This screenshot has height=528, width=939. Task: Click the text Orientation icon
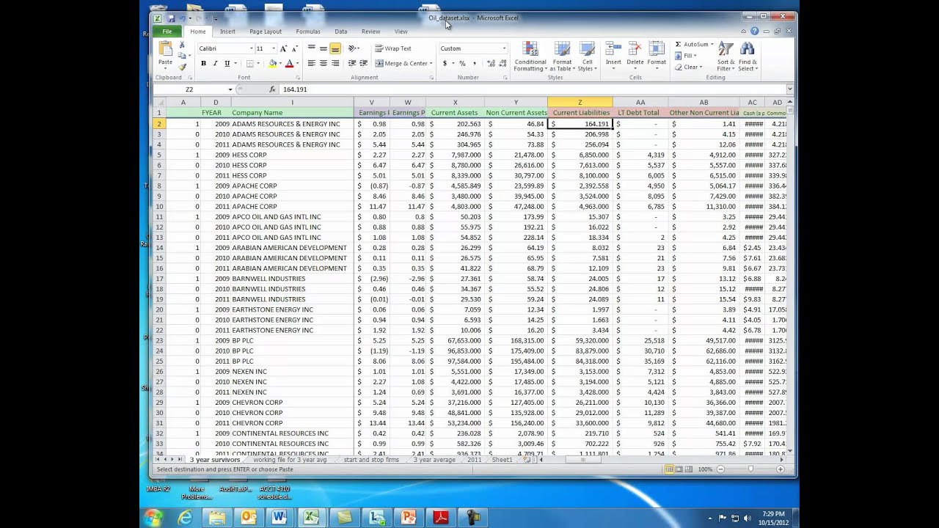coord(352,48)
